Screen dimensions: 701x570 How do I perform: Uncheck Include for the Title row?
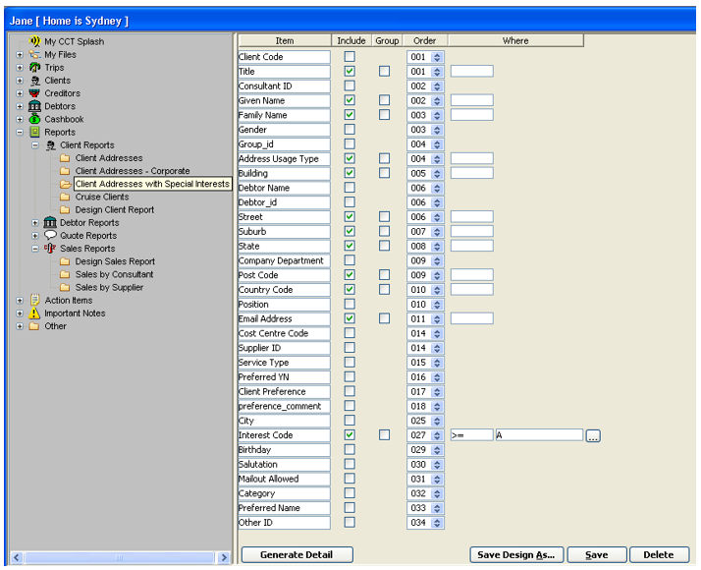click(x=350, y=71)
